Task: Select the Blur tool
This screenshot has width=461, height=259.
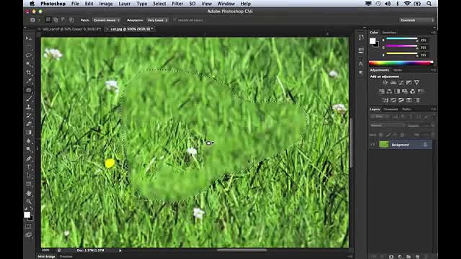Action: [29, 141]
